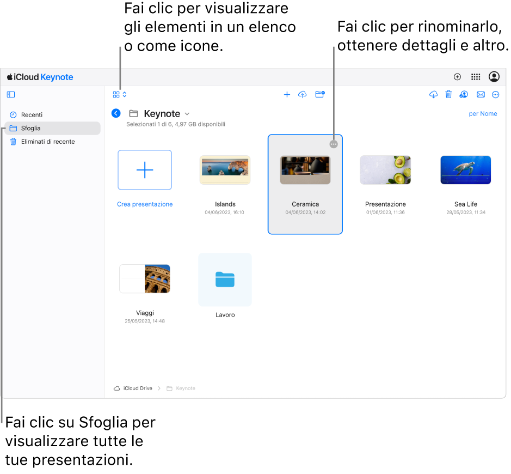Screen dimensions: 511x474
Task: Click the plus icon to add a presentation
Action: [287, 94]
